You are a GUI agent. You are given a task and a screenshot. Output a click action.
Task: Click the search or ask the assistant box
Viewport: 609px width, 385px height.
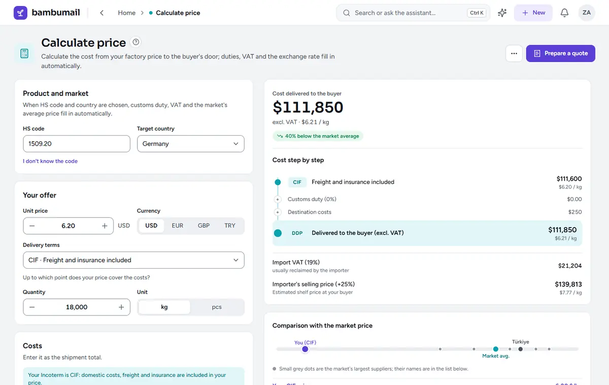pyautogui.click(x=413, y=13)
